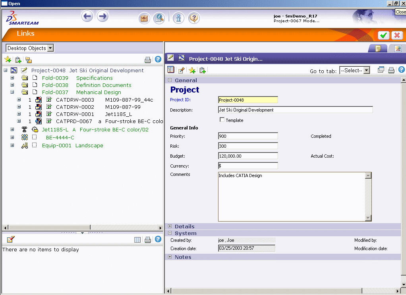Image resolution: width=406 pixels, height=295 pixels.
Task: Open the Go to tab dropdown
Action: point(366,70)
